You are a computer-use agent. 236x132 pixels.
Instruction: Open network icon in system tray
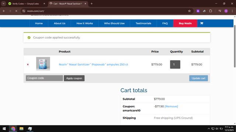213,129
